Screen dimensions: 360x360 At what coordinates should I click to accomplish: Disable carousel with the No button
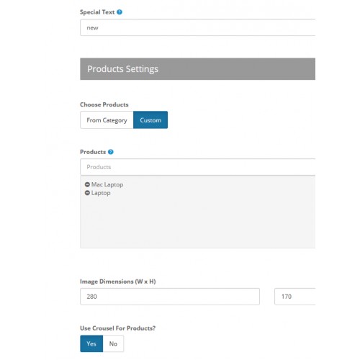pos(113,343)
